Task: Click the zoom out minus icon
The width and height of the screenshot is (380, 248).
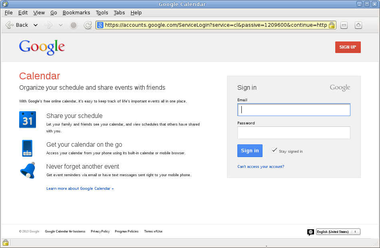Action: (x=344, y=25)
